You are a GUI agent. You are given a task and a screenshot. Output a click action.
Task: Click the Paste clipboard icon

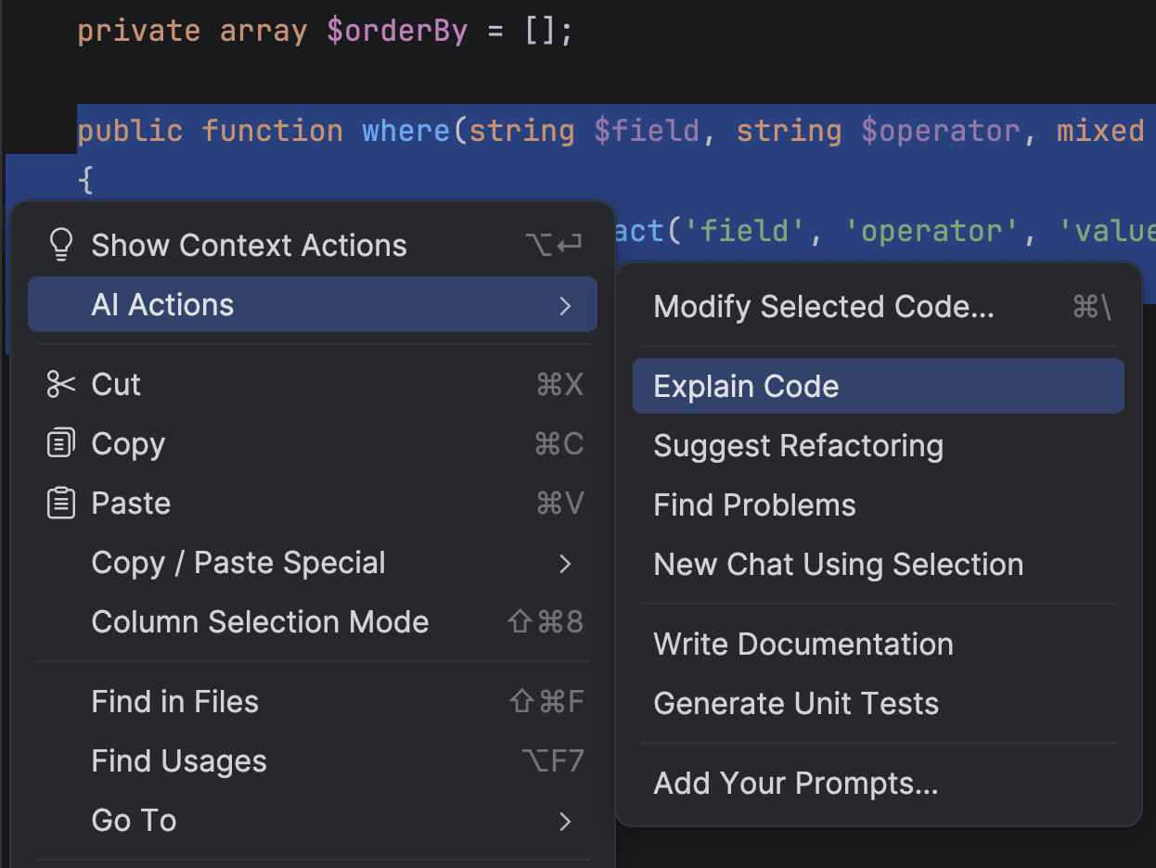59,503
